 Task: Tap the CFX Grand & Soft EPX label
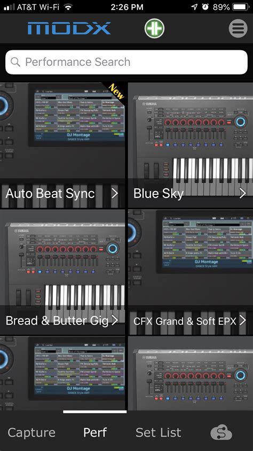coord(185,321)
